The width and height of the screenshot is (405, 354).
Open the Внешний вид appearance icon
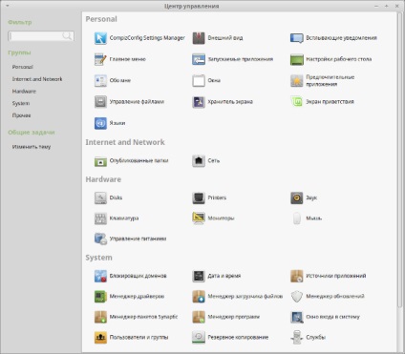click(x=199, y=38)
